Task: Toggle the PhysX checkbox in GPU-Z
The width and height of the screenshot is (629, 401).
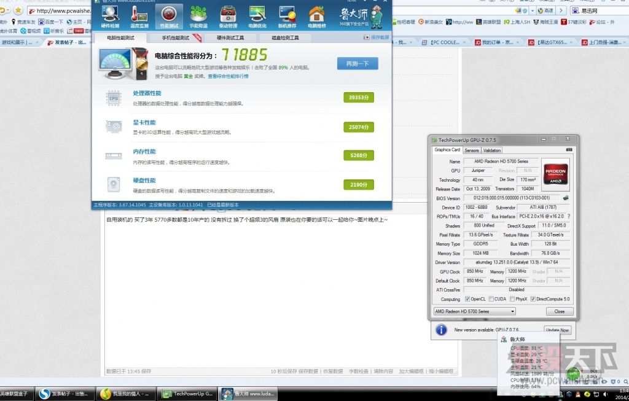Action: click(512, 299)
